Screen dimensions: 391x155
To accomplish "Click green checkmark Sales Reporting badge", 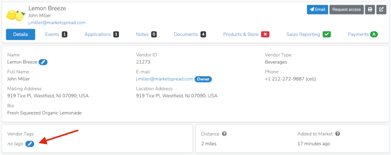I will pos(326,34).
